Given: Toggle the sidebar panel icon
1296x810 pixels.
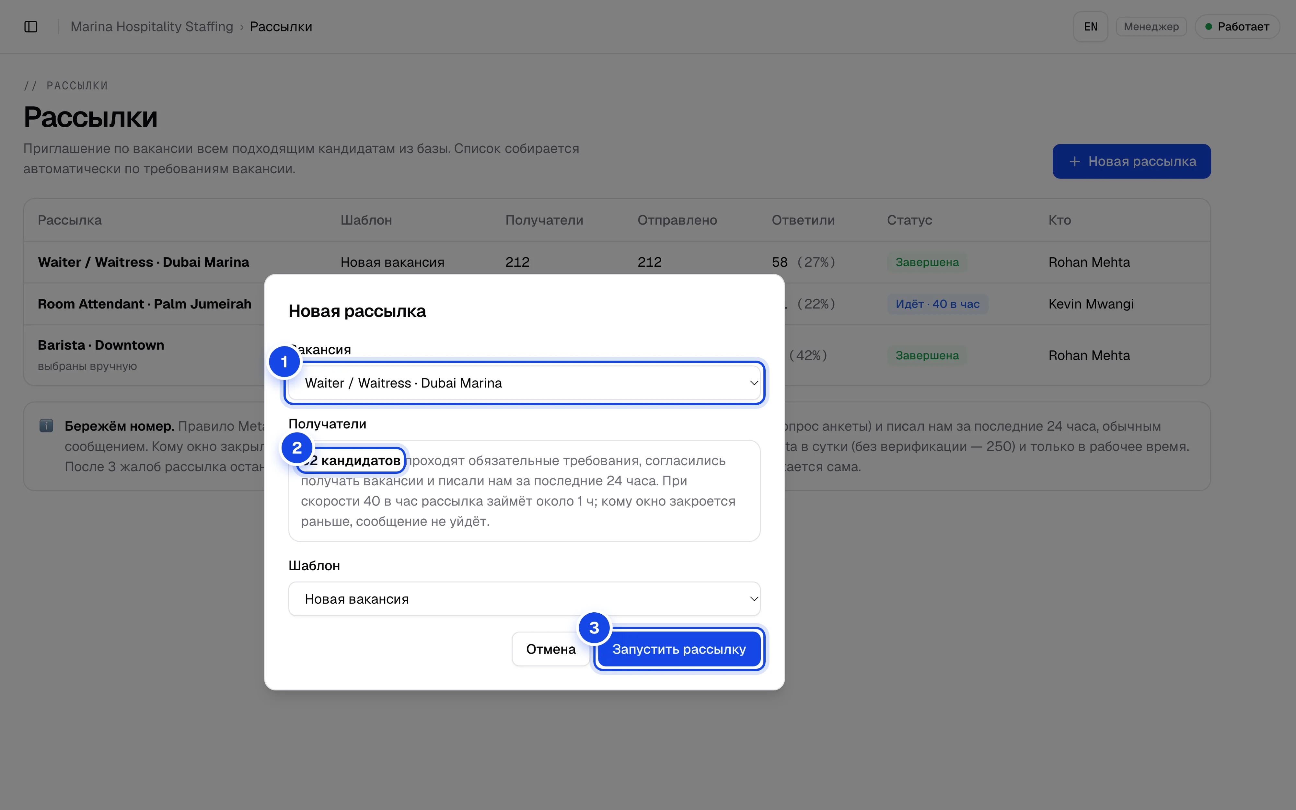Looking at the screenshot, I should 31,27.
